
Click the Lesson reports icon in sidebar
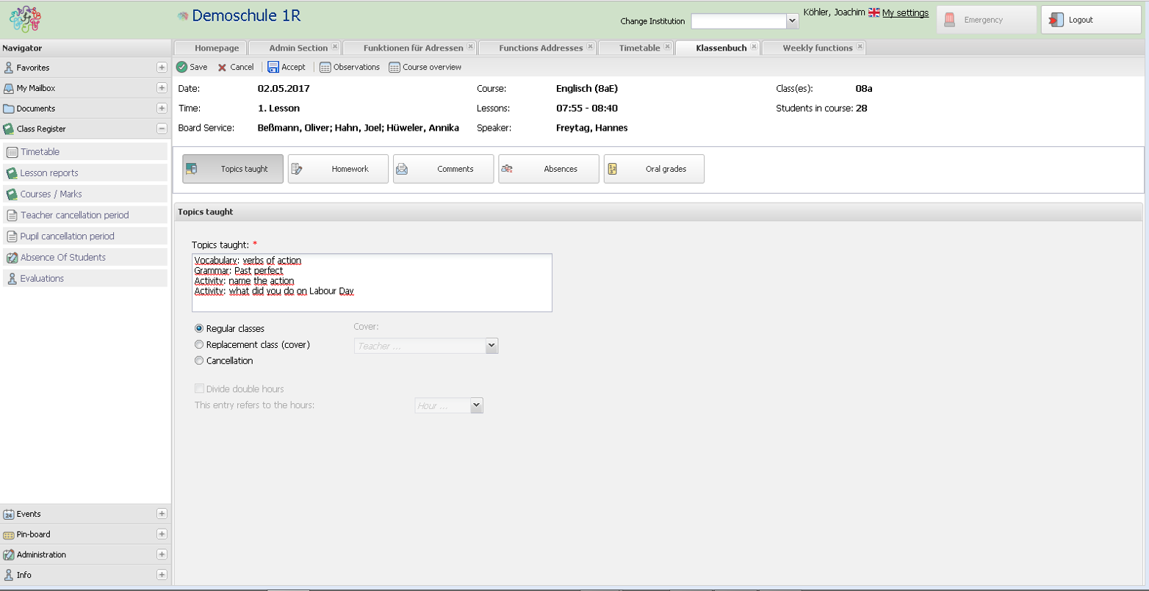pos(10,172)
